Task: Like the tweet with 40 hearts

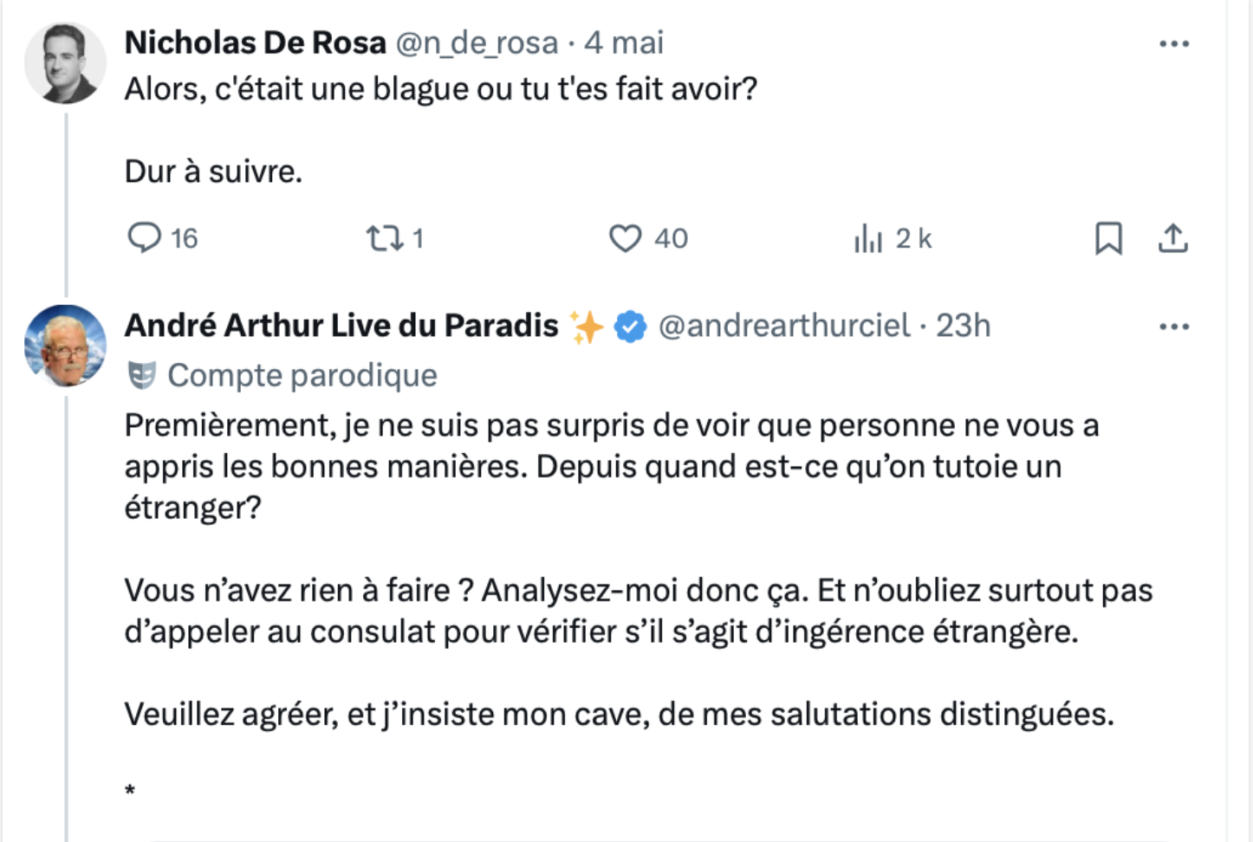Action: [x=625, y=238]
